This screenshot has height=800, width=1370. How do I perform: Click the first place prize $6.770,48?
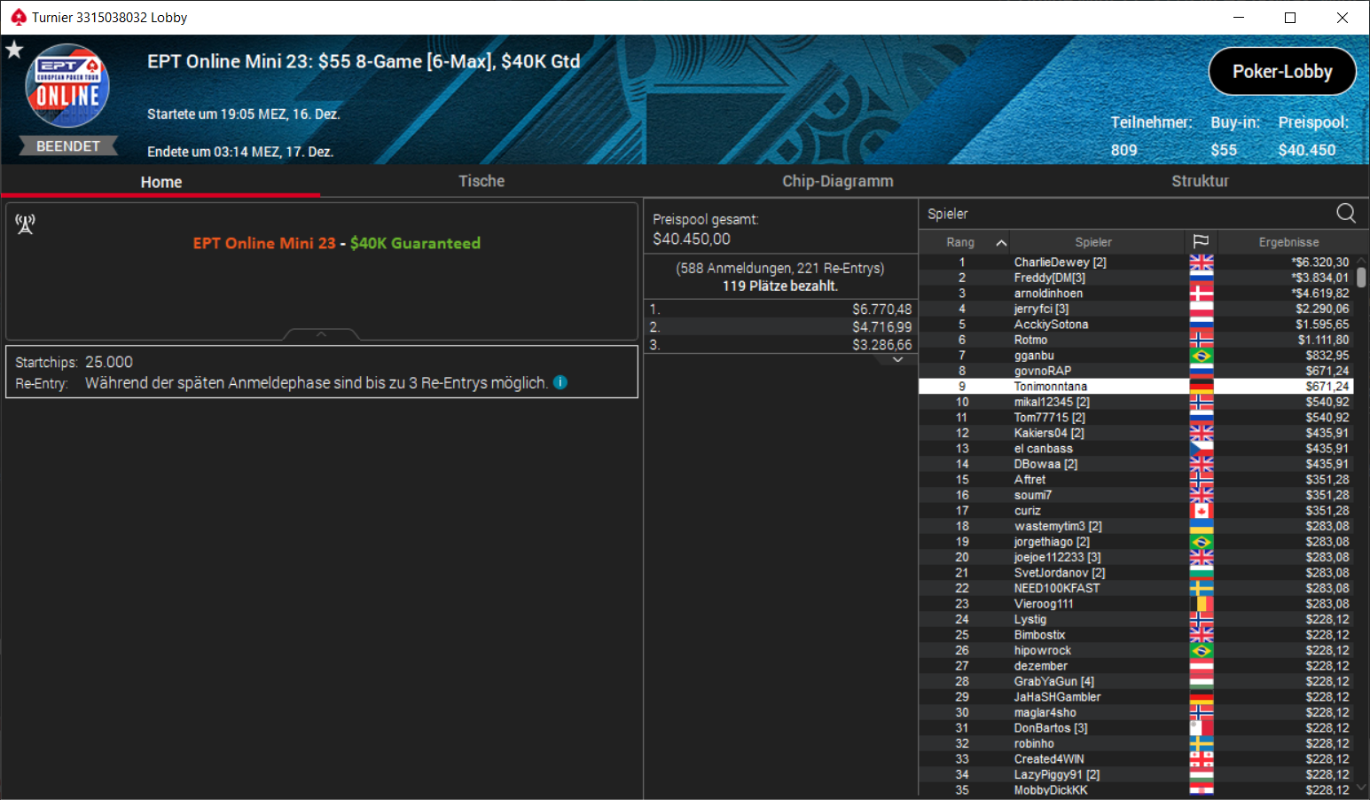tap(881, 310)
